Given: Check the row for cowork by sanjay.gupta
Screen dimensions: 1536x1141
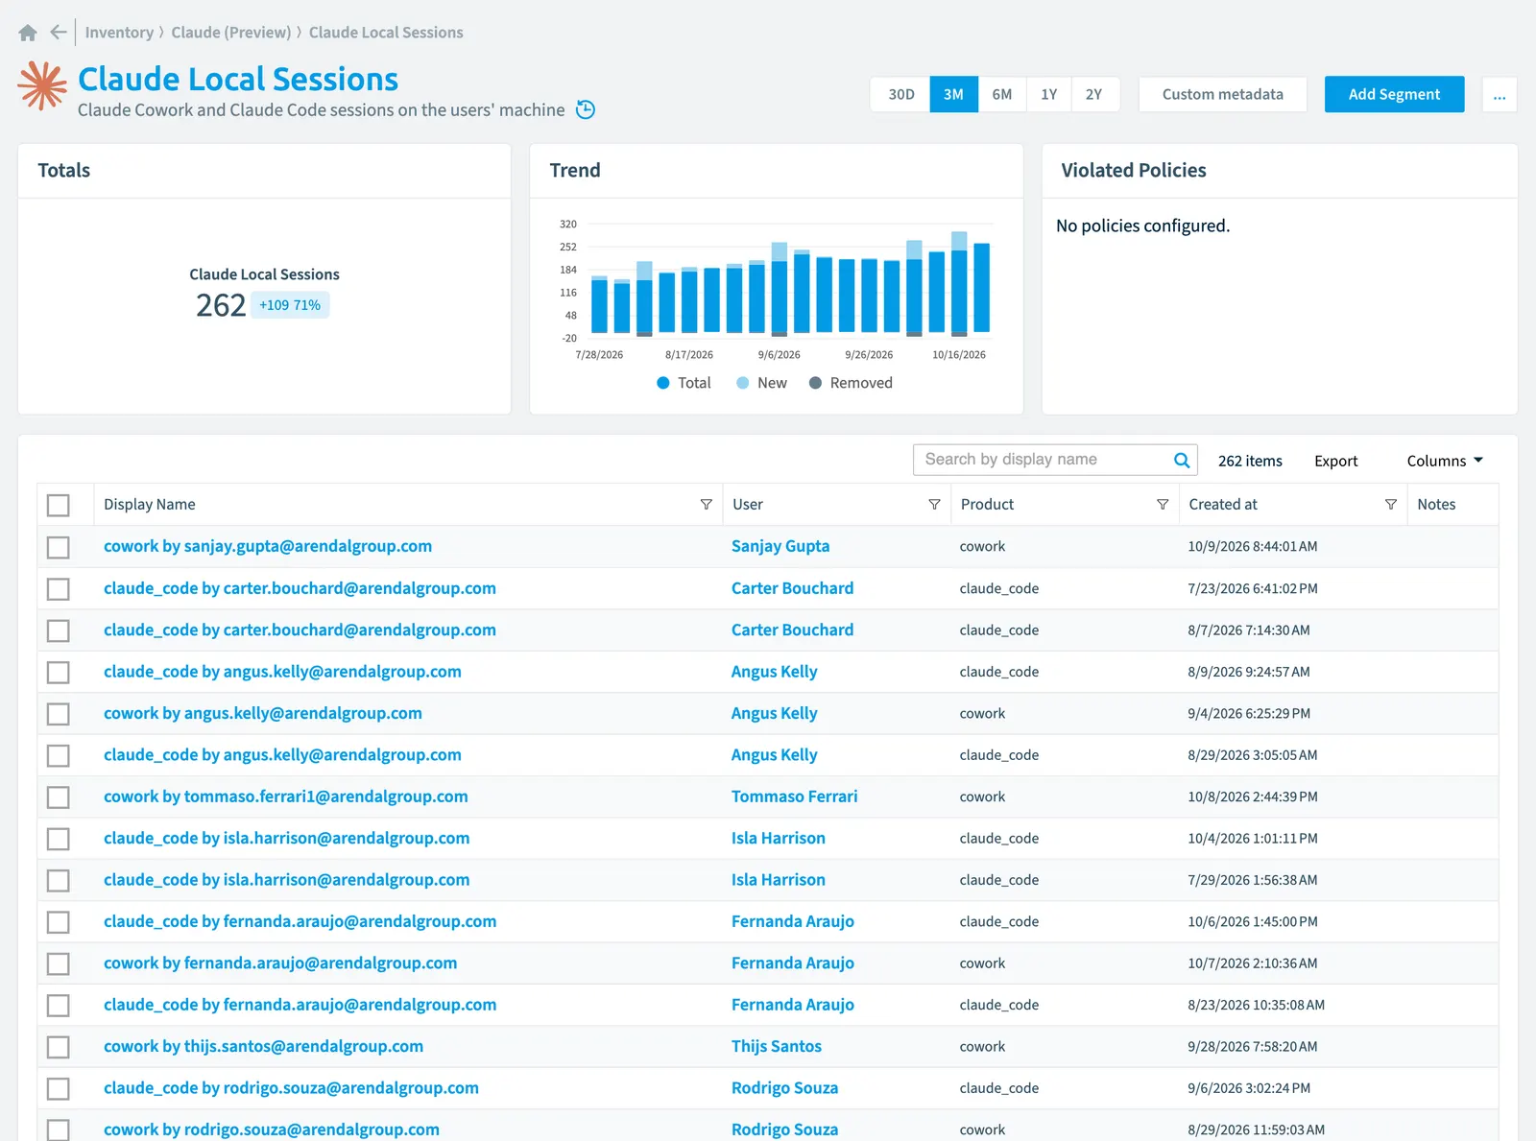Looking at the screenshot, I should tap(59, 547).
